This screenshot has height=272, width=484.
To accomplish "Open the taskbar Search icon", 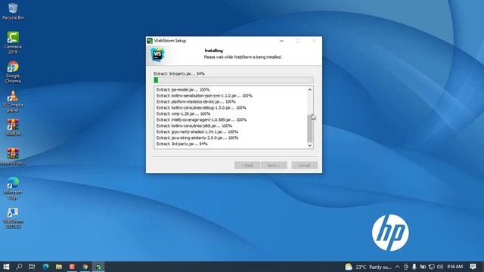I will click(19, 267).
